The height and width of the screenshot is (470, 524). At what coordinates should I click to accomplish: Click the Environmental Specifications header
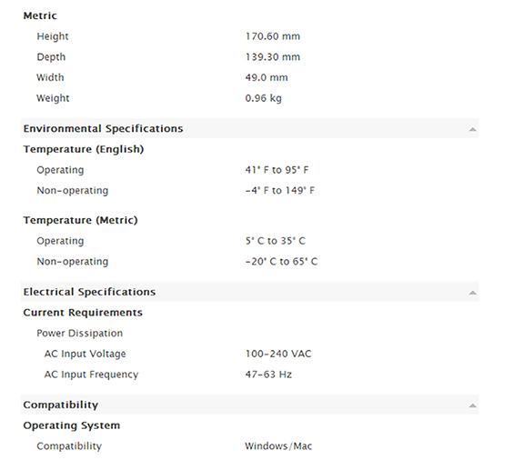(x=249, y=128)
